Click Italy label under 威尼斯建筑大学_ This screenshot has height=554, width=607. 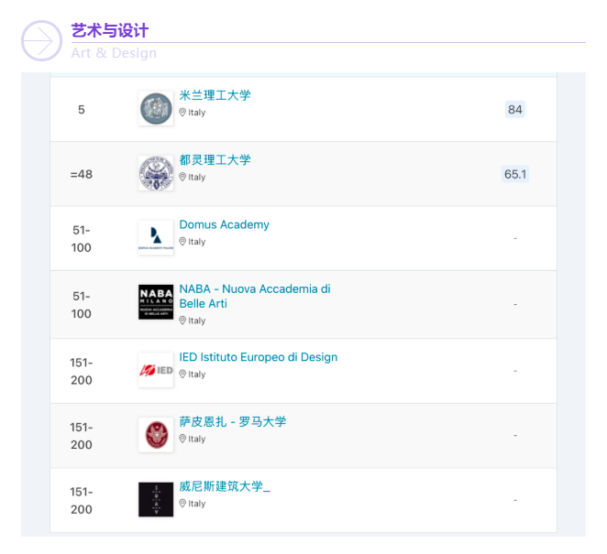click(196, 504)
